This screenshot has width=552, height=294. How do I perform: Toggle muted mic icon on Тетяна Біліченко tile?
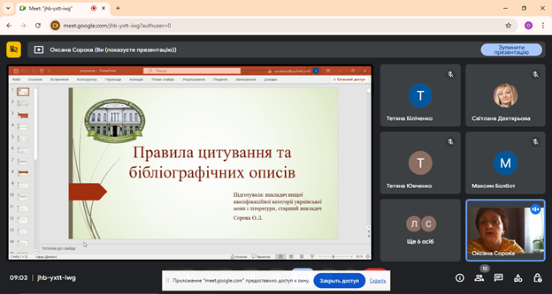coord(450,73)
